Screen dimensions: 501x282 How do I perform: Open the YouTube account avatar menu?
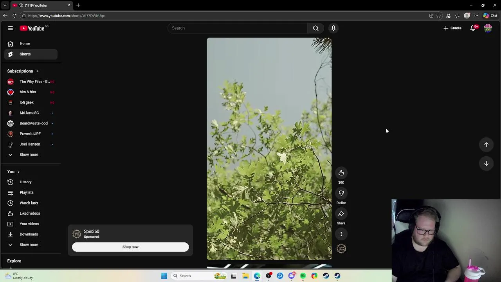coord(488,28)
